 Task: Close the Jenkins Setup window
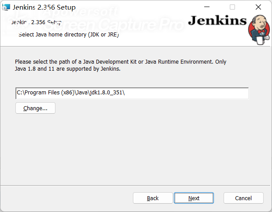(258, 7)
